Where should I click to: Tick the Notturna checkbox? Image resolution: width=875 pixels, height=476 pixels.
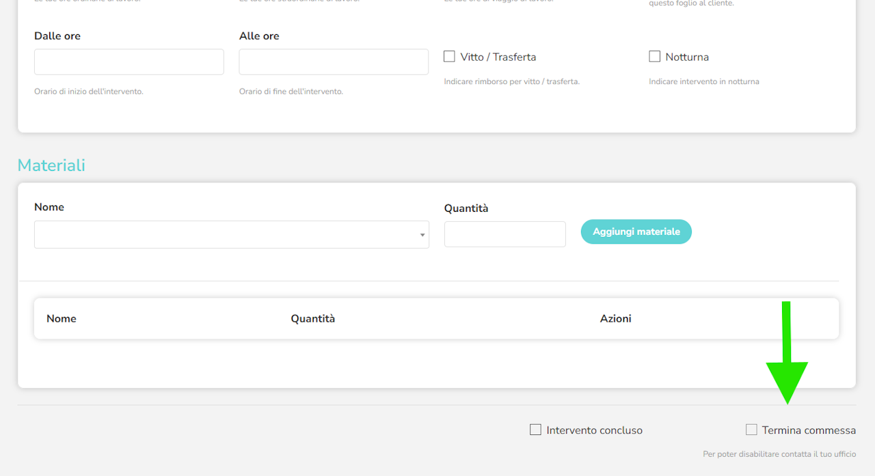click(654, 57)
